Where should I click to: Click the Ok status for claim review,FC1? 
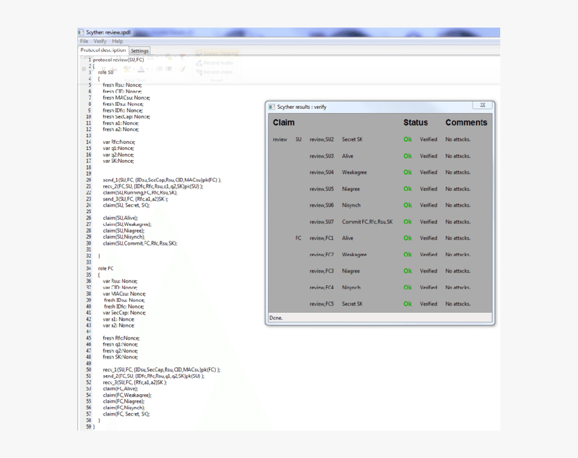pyautogui.click(x=409, y=238)
